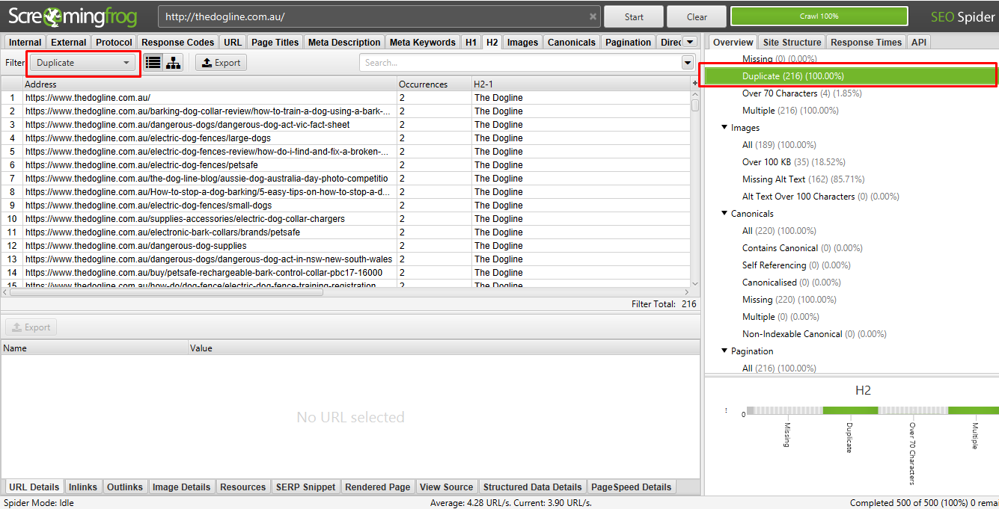Switch to Response Times tab
Screen dimensions: 999x509
866,43
